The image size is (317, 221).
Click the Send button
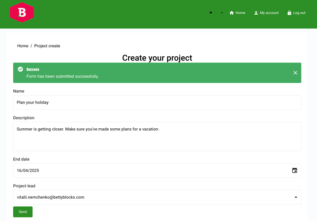tap(23, 212)
